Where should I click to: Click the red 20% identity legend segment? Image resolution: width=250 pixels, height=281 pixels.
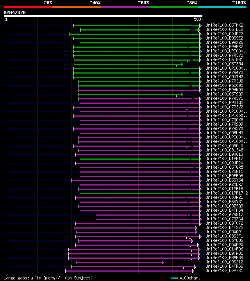pos(28,7)
